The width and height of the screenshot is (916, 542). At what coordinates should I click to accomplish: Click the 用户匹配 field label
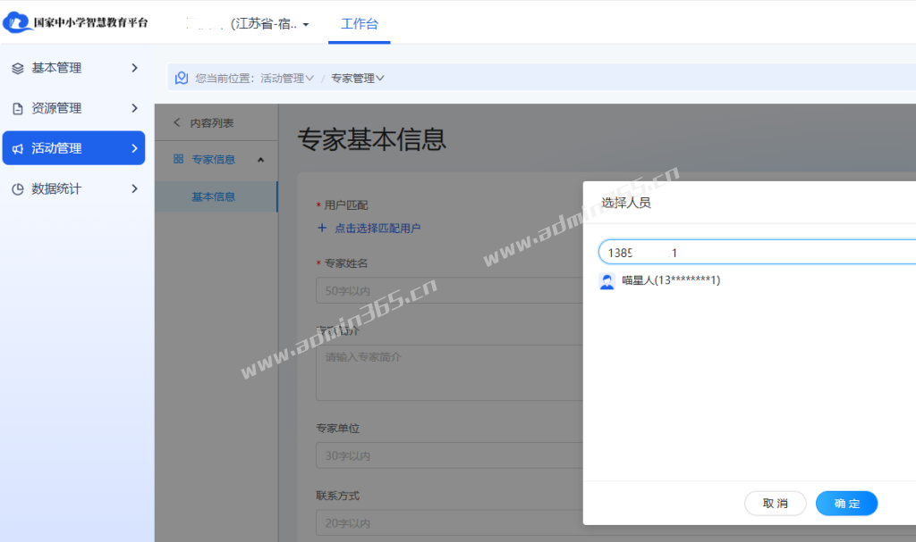(346, 205)
